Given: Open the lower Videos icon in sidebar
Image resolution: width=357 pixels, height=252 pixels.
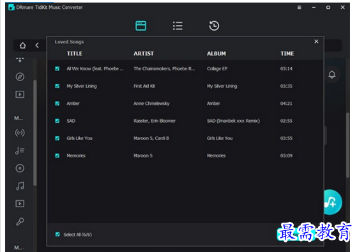Looking at the screenshot, I should [x=20, y=203].
